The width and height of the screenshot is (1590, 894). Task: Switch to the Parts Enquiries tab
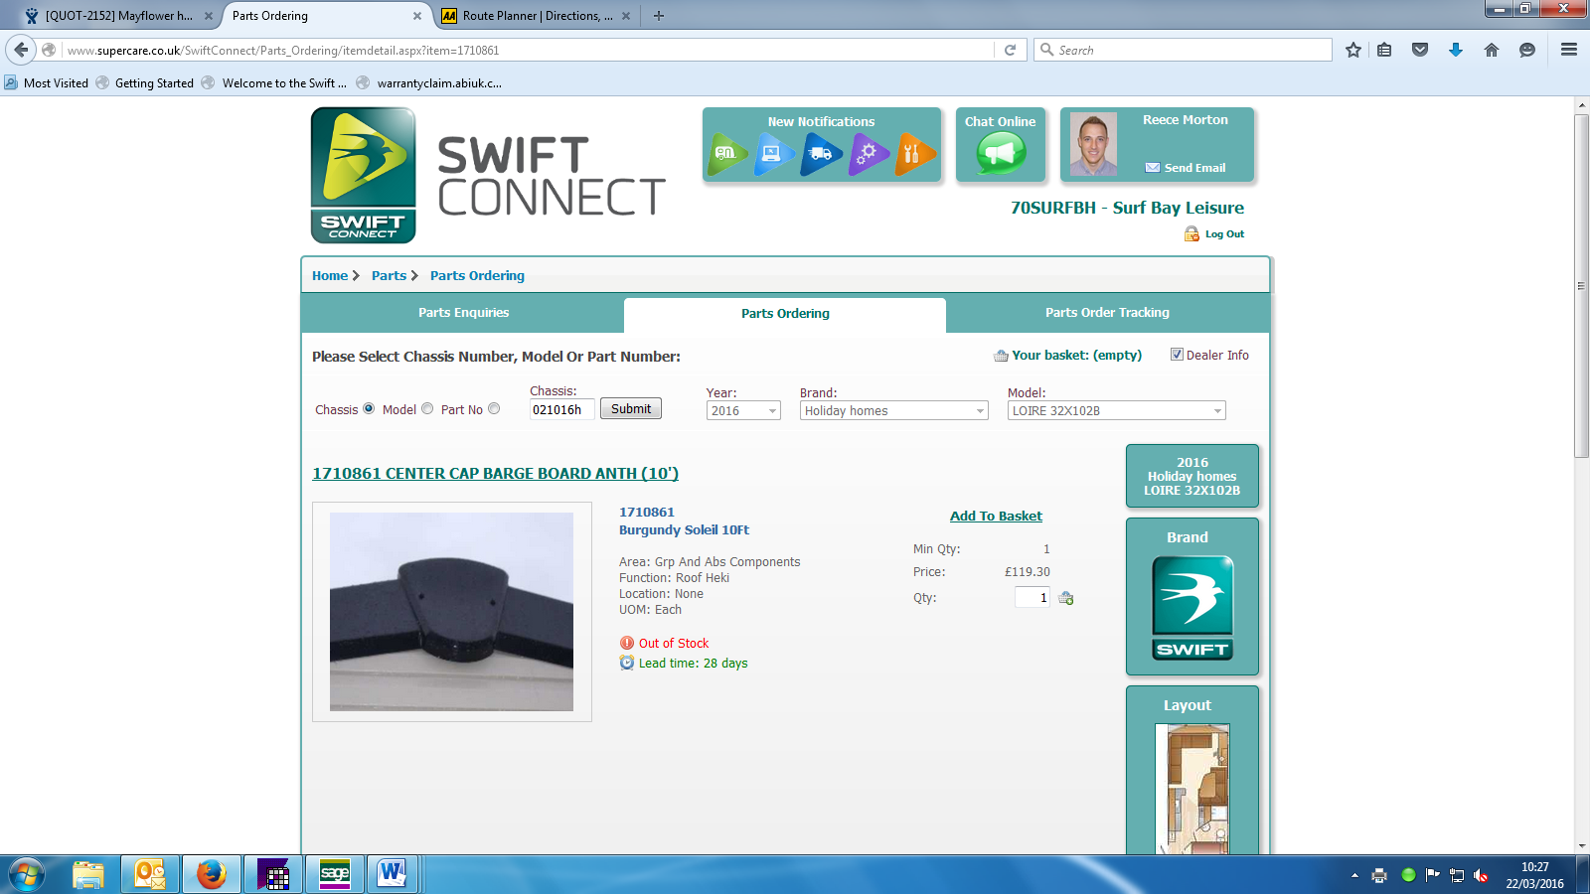(x=463, y=313)
